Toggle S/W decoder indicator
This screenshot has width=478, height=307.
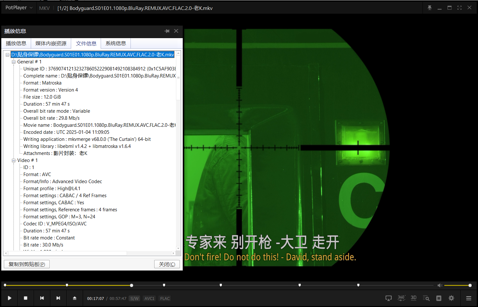click(135, 298)
